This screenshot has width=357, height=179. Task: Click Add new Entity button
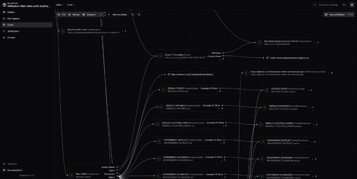[117, 15]
